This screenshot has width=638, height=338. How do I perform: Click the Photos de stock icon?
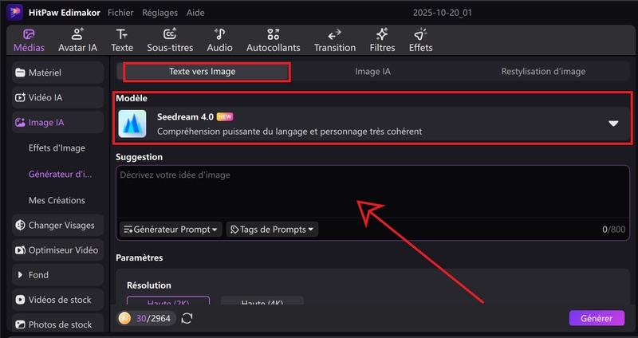[x=20, y=324]
